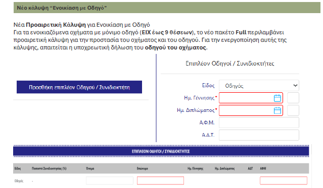This screenshot has width=323, height=188.
Task: Click the Ημ. Γέννησης column header
Action: coord(195,168)
